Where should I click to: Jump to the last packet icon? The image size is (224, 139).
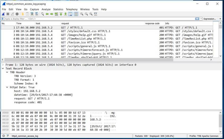65,14
